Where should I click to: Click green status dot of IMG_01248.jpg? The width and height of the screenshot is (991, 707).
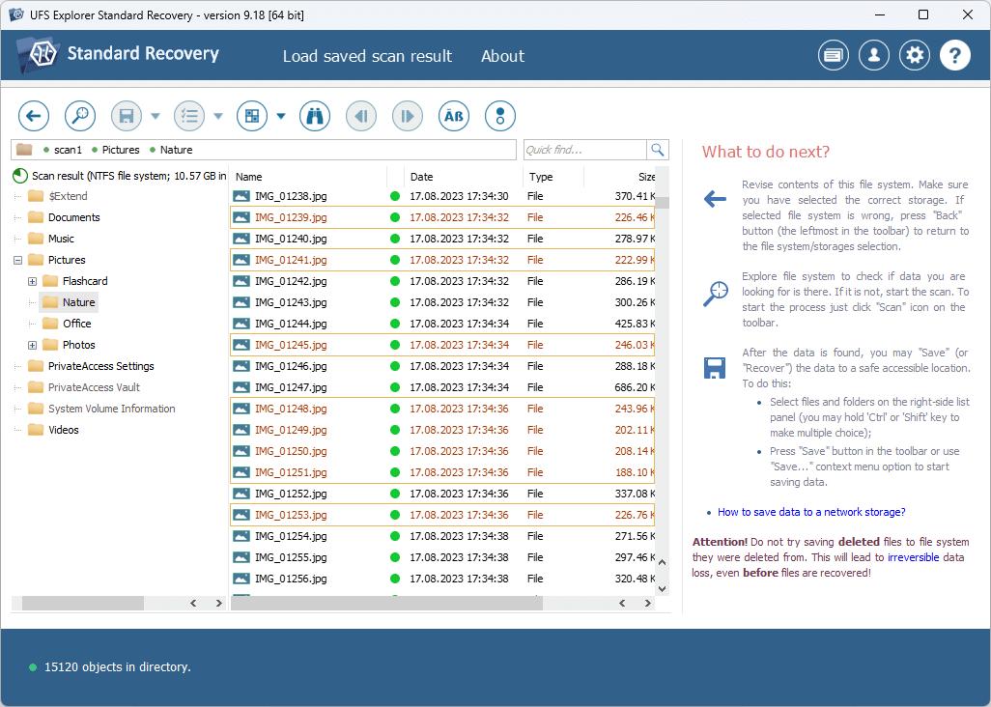tap(395, 409)
